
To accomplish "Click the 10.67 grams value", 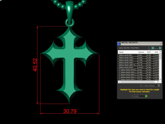I will [x=141, y=67].
